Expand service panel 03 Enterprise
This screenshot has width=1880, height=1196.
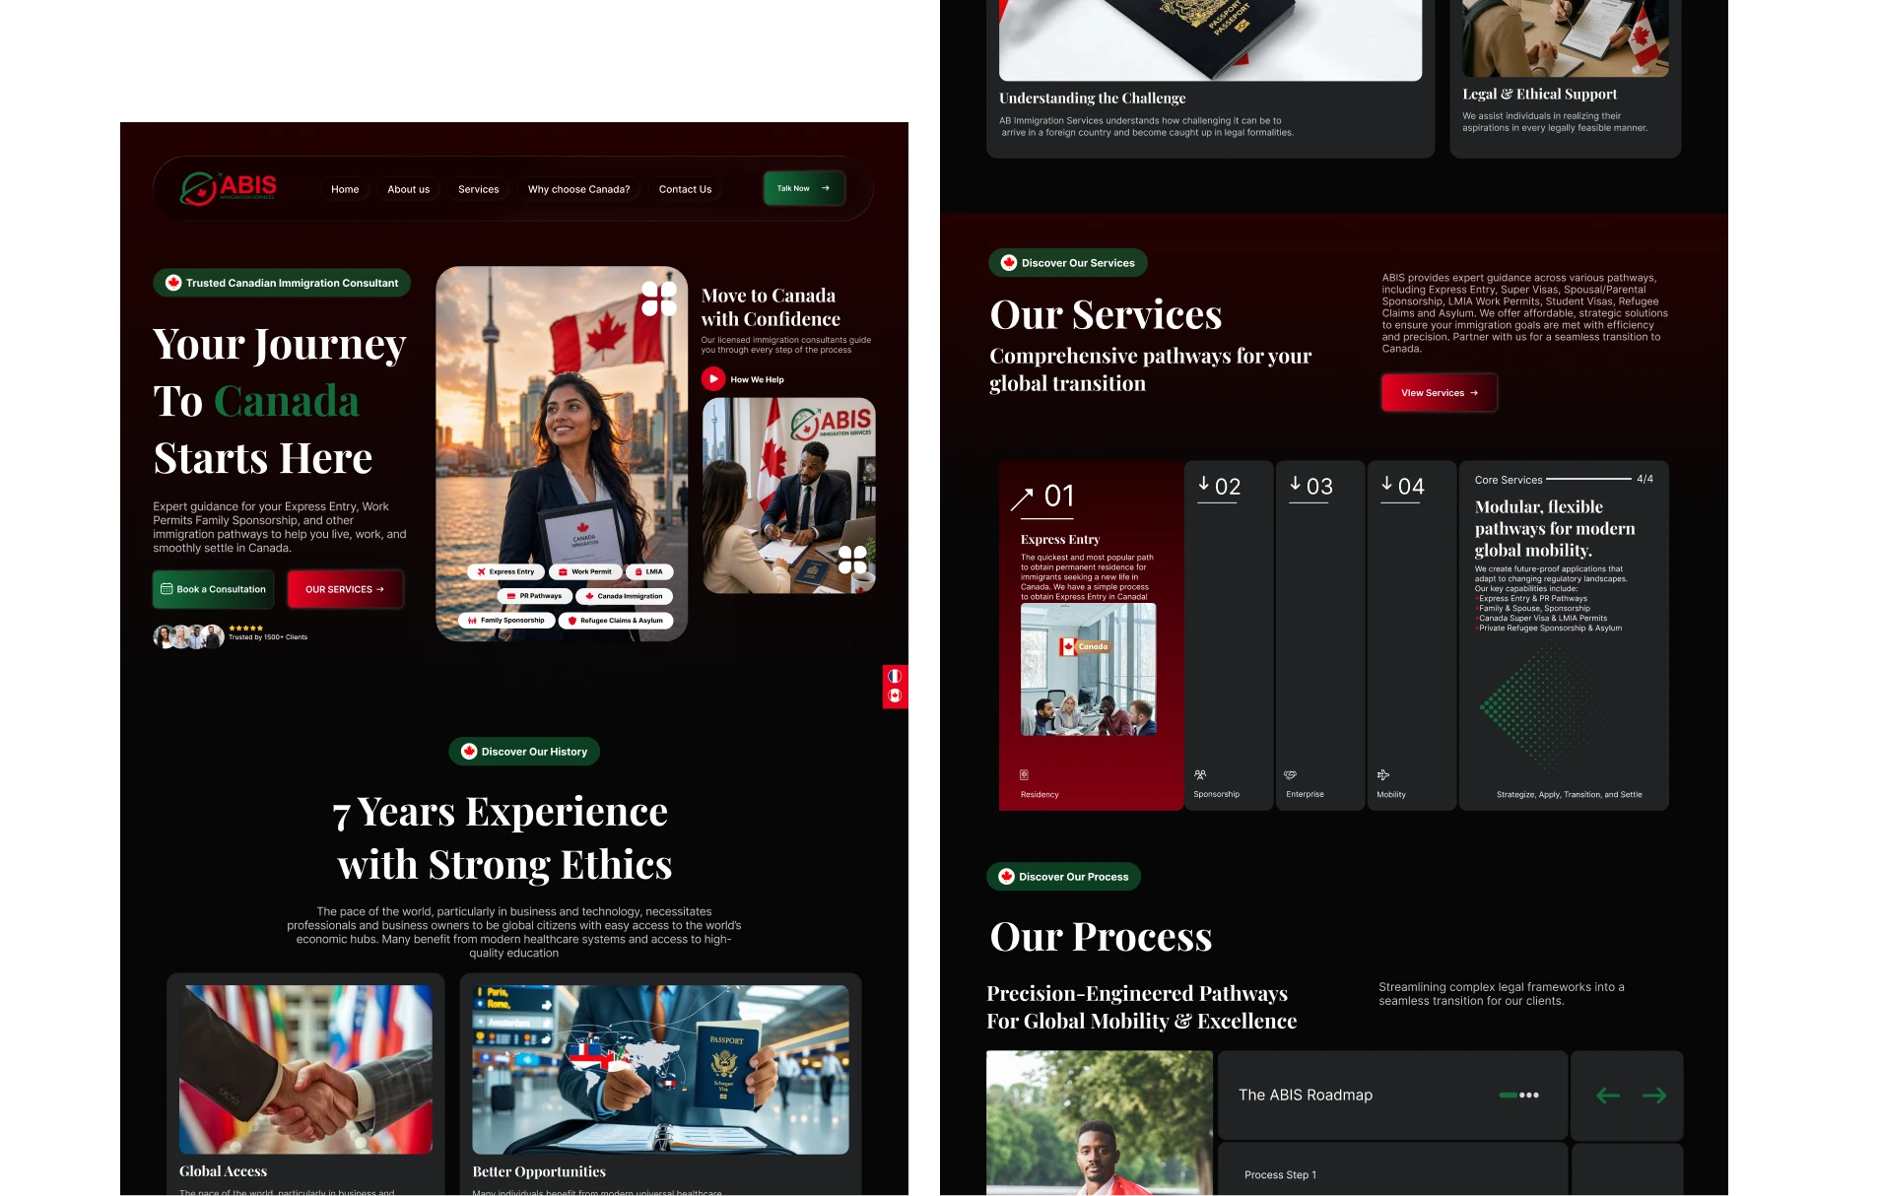(x=1320, y=635)
